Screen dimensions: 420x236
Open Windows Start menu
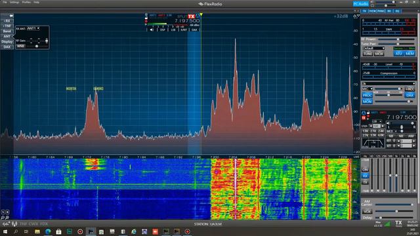[x=5, y=231]
